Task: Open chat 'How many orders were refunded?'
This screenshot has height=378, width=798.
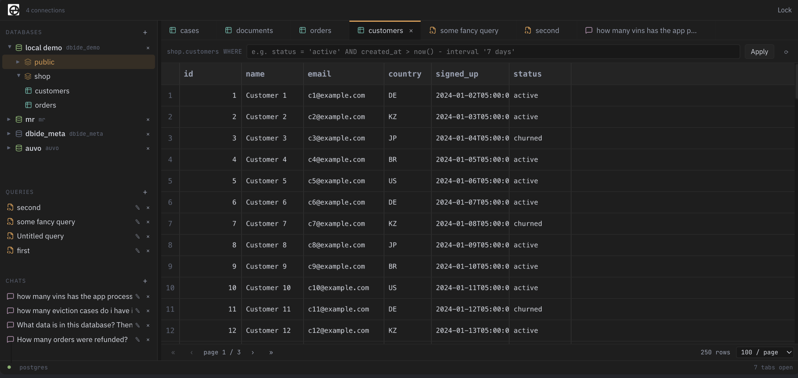Action: (x=72, y=340)
